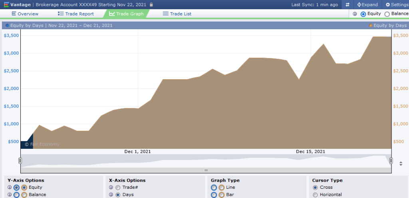Viewport: 409px width, 198px height.
Task: Click info icon beside Trade# option
Action: [x=111, y=188]
